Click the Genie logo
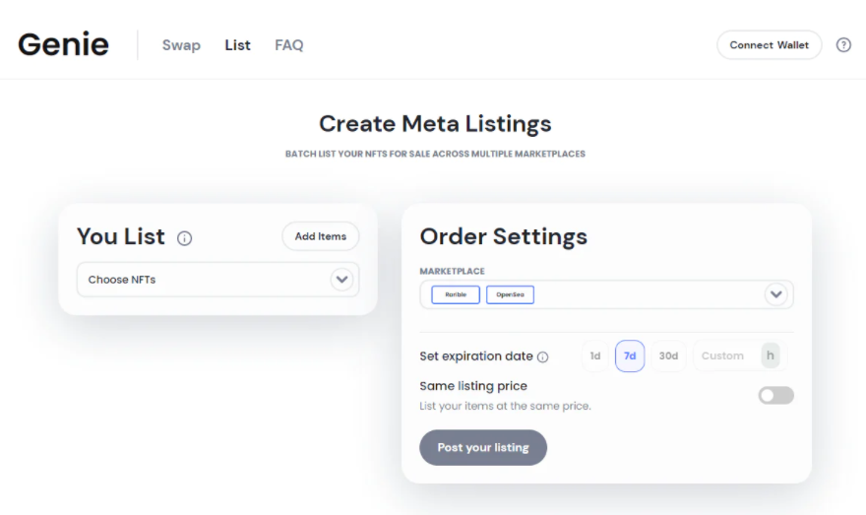This screenshot has height=515, width=866. coord(63,45)
